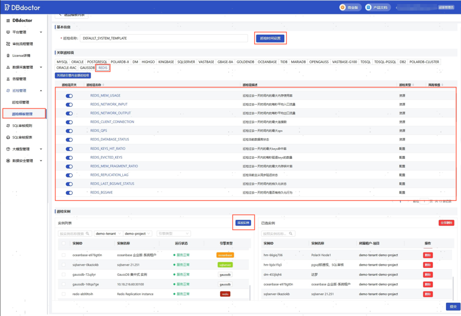Click the 提交 button
Image resolution: width=461 pixels, height=316 pixels.
[453, 307]
